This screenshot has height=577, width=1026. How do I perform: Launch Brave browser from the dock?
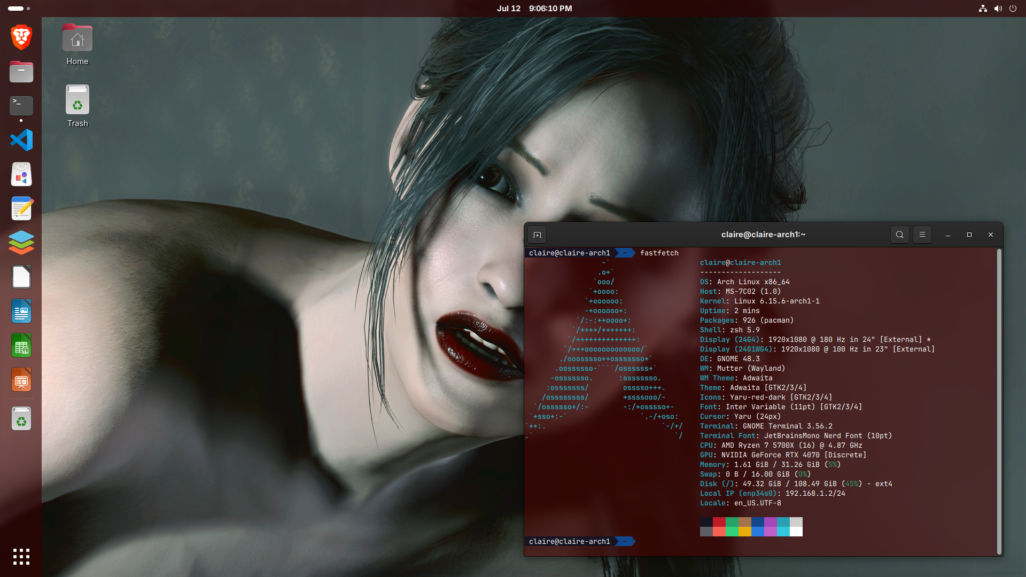(x=21, y=37)
